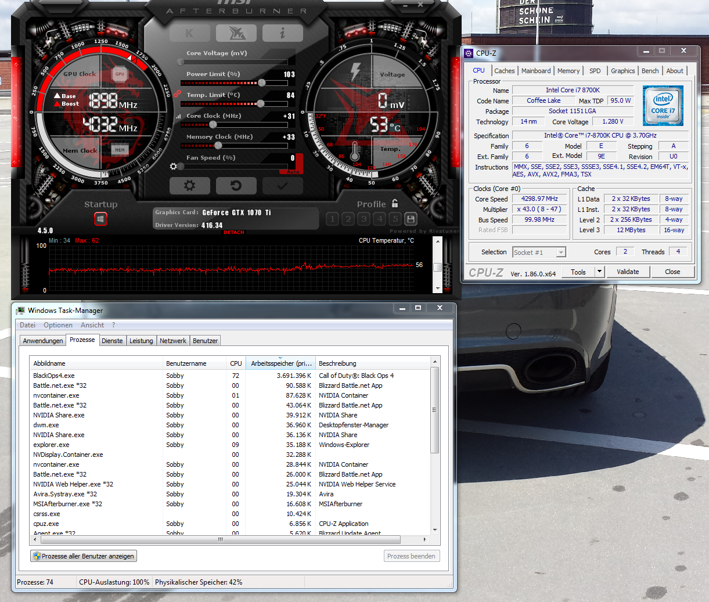Click the Tools button in CPU-Z

point(578,272)
